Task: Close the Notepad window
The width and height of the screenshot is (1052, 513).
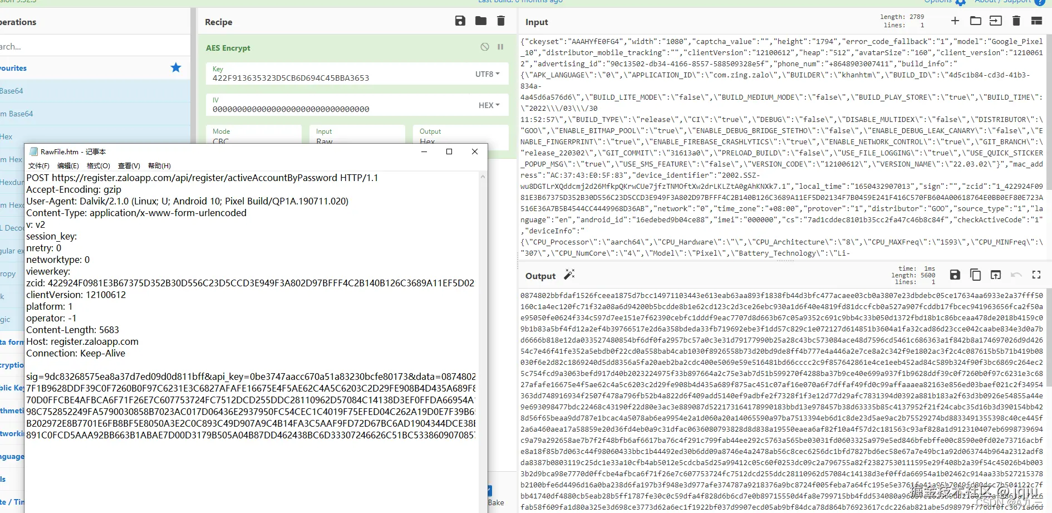Action: 475,152
